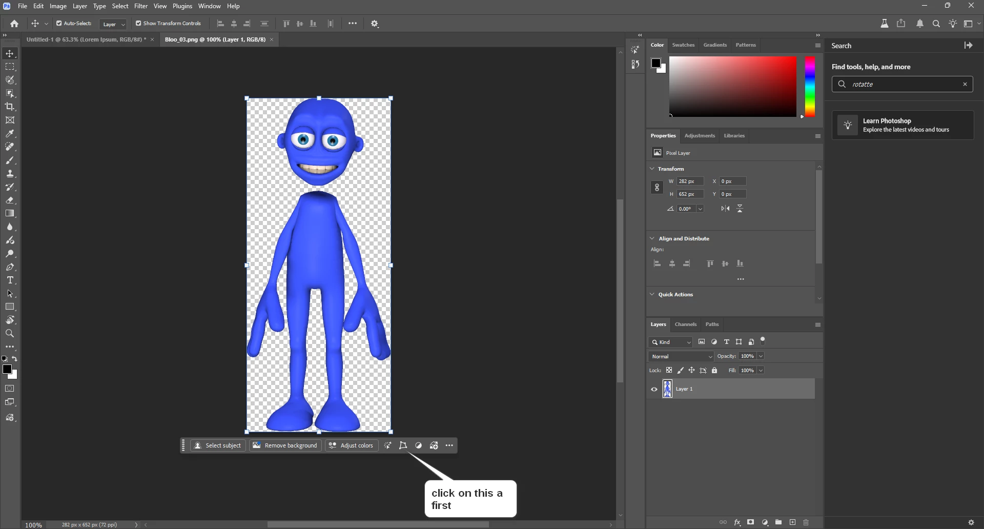984x529 pixels.
Task: Pick a color in the red color field
Action: [x=733, y=87]
